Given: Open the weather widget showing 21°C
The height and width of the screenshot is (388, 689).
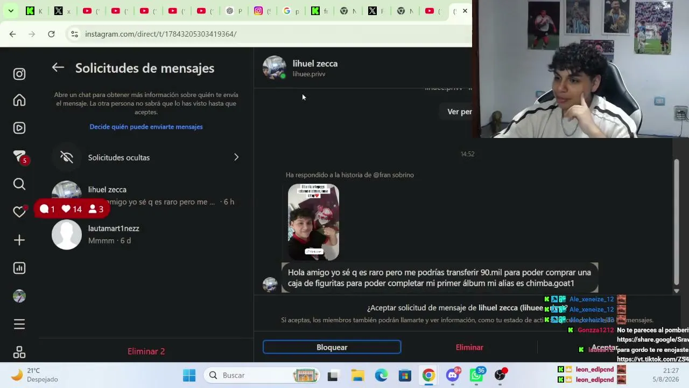Looking at the screenshot, I should click(33, 375).
